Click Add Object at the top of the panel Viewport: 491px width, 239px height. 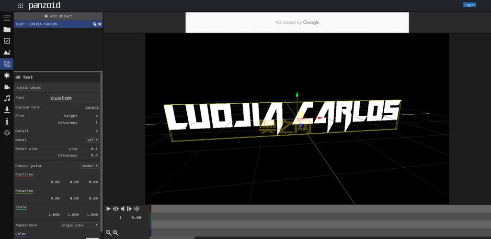(x=58, y=16)
